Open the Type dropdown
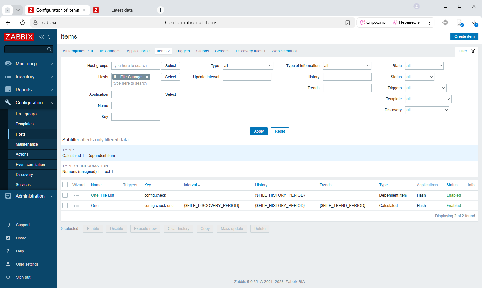The image size is (482, 288). (248, 66)
